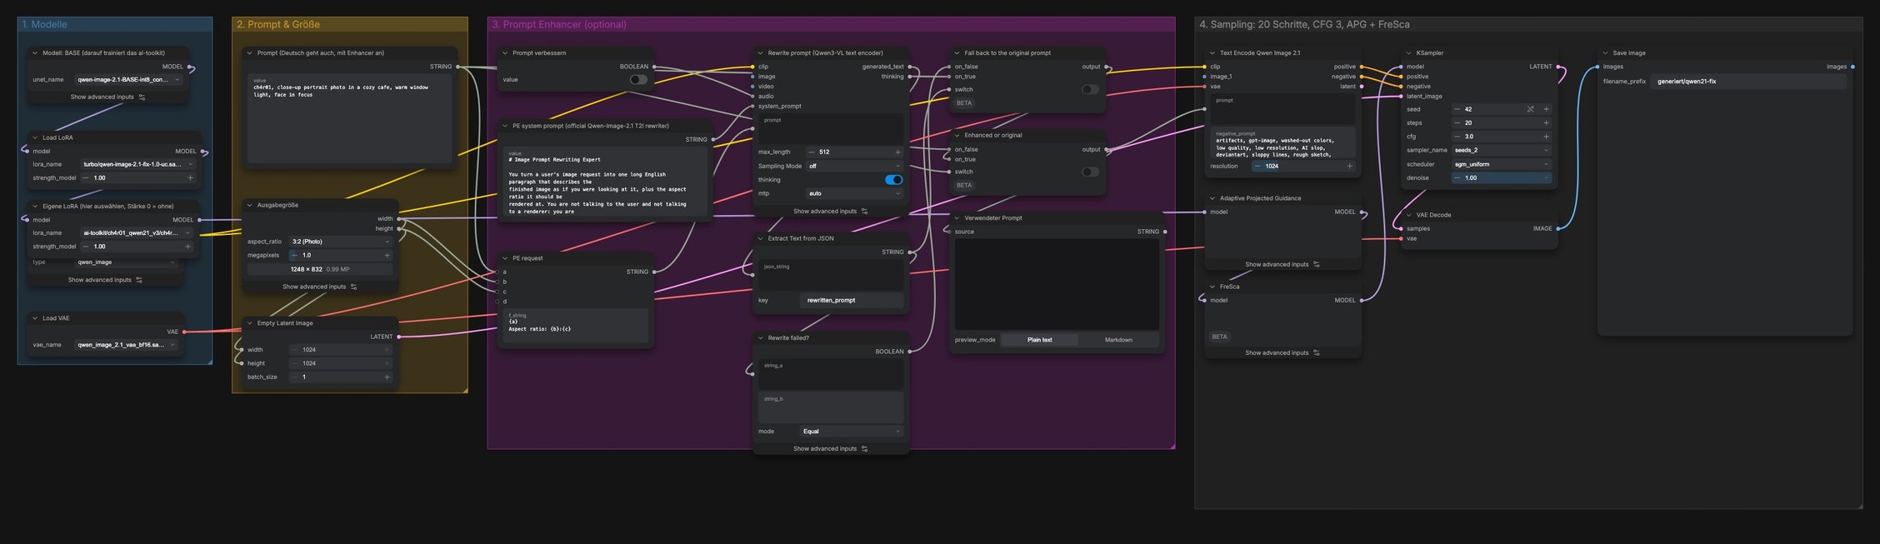Click the LATENT output port on KSampler
1880x544 pixels.
click(1558, 67)
